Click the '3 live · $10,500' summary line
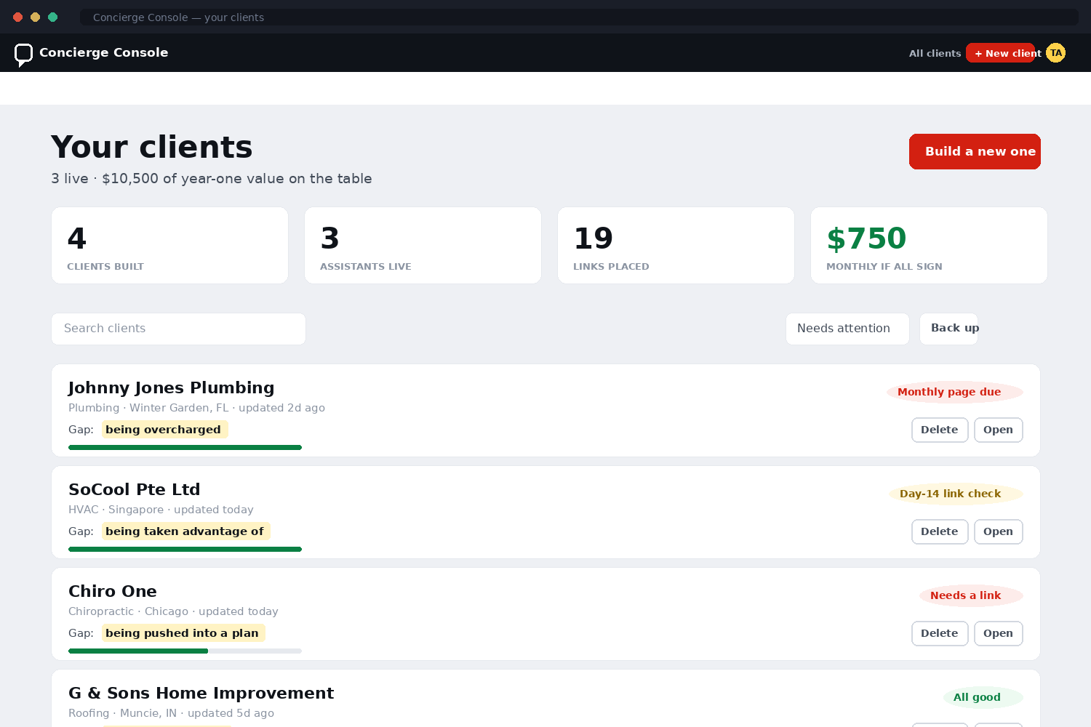This screenshot has width=1091, height=727. 212,179
